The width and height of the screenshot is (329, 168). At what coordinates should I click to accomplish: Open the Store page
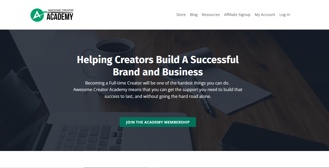pos(181,15)
